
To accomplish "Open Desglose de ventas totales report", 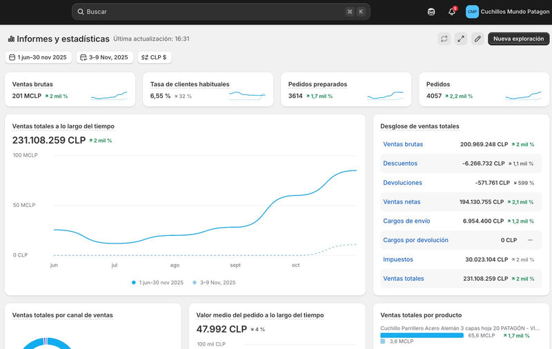I will point(420,126).
